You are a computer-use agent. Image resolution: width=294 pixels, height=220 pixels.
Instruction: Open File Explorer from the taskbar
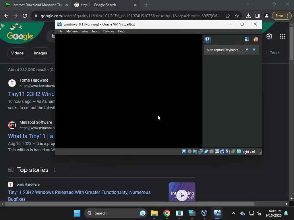(x=154, y=213)
